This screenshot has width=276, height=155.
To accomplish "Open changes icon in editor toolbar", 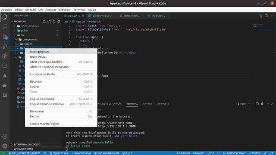I will point(260,16).
